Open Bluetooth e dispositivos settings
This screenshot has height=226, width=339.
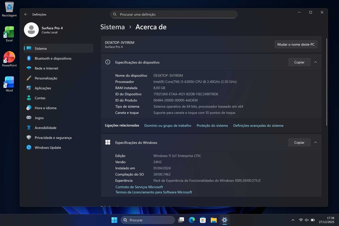pyautogui.click(x=59, y=58)
